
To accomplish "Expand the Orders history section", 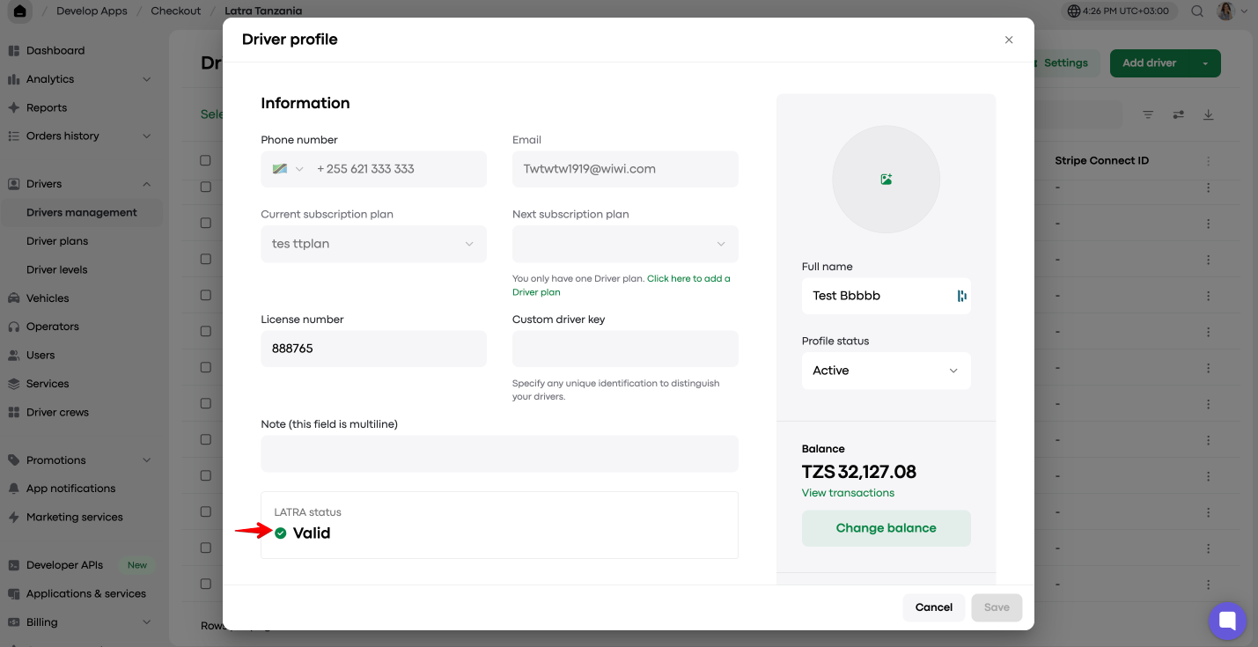I will click(x=147, y=136).
